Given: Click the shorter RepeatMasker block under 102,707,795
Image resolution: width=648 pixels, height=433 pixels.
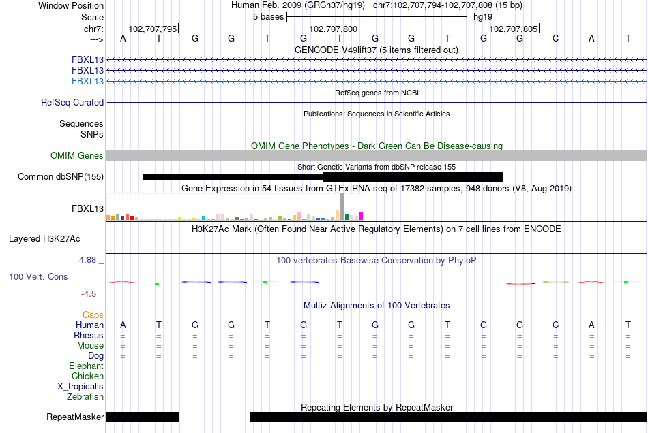Looking at the screenshot, I should [x=143, y=417].
